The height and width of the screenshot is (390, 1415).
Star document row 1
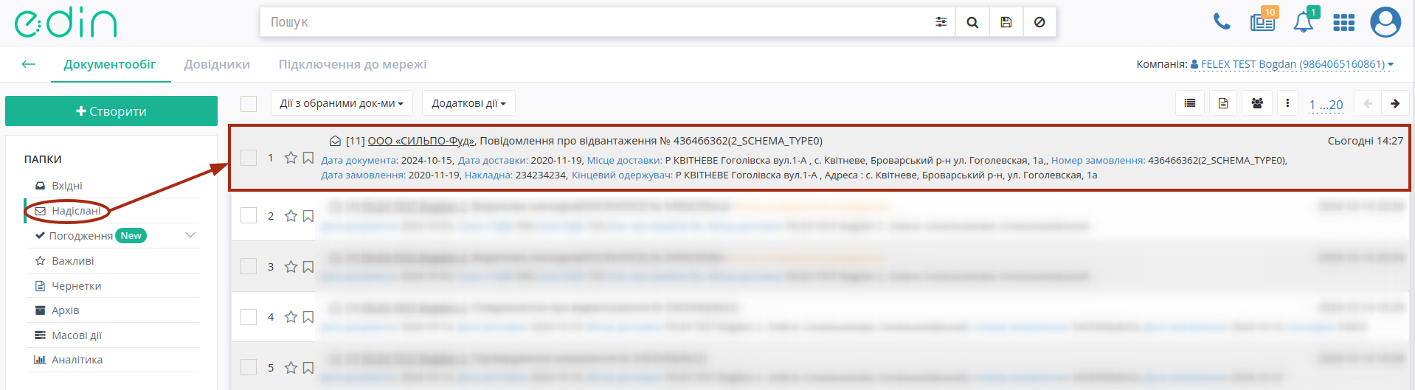(x=291, y=158)
